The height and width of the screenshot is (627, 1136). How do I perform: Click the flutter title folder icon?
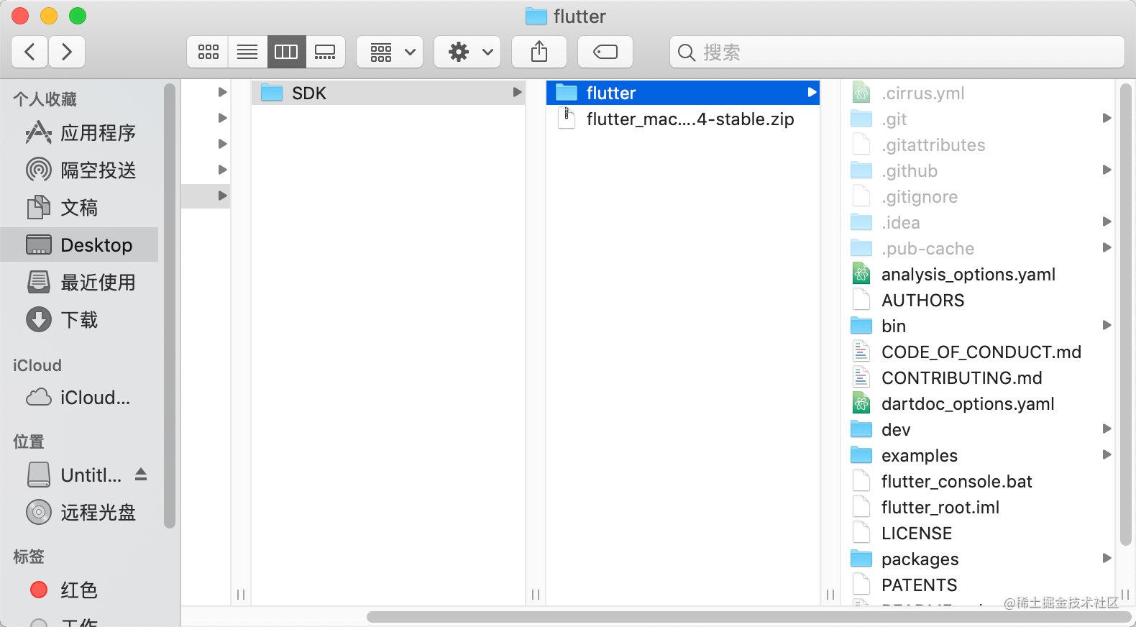point(536,17)
